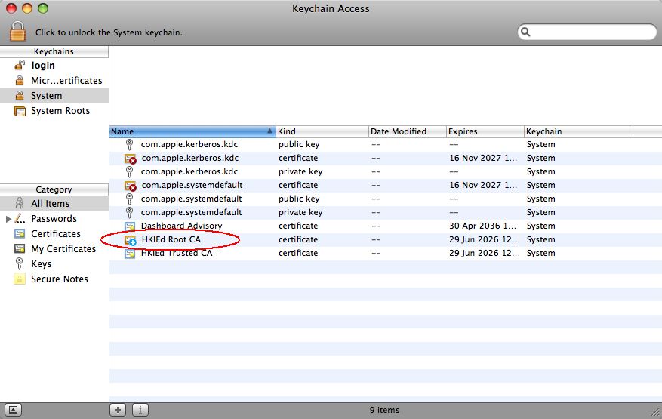Select the login keychain

click(54, 66)
